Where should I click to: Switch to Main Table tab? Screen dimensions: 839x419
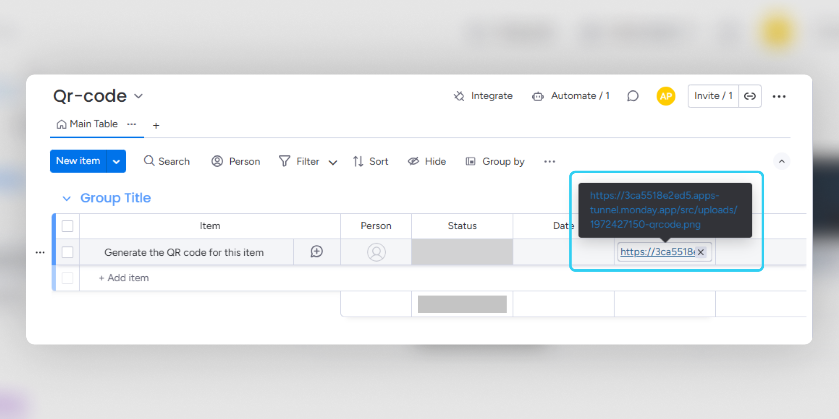coord(87,124)
